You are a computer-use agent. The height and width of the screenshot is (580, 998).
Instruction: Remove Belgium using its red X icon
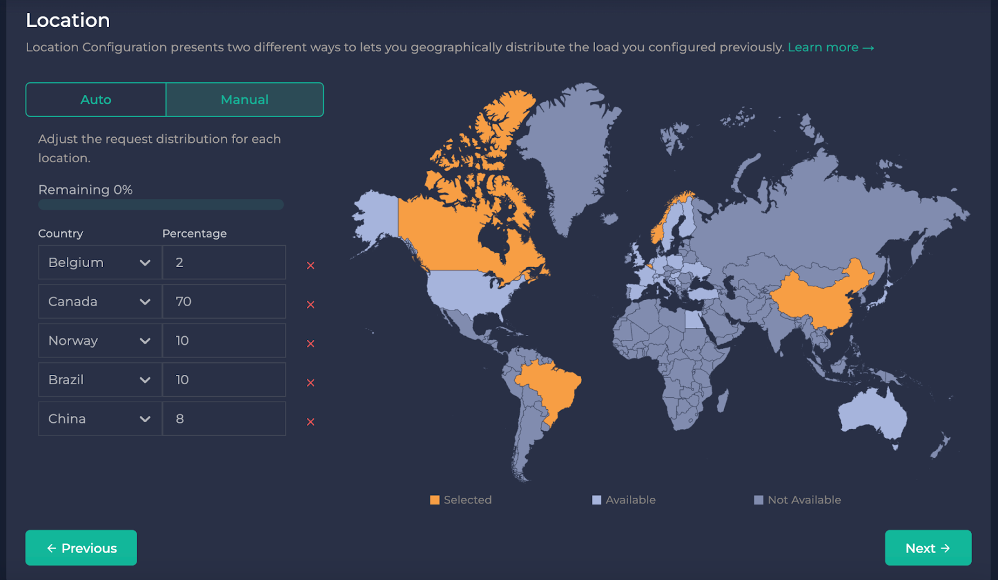310,265
